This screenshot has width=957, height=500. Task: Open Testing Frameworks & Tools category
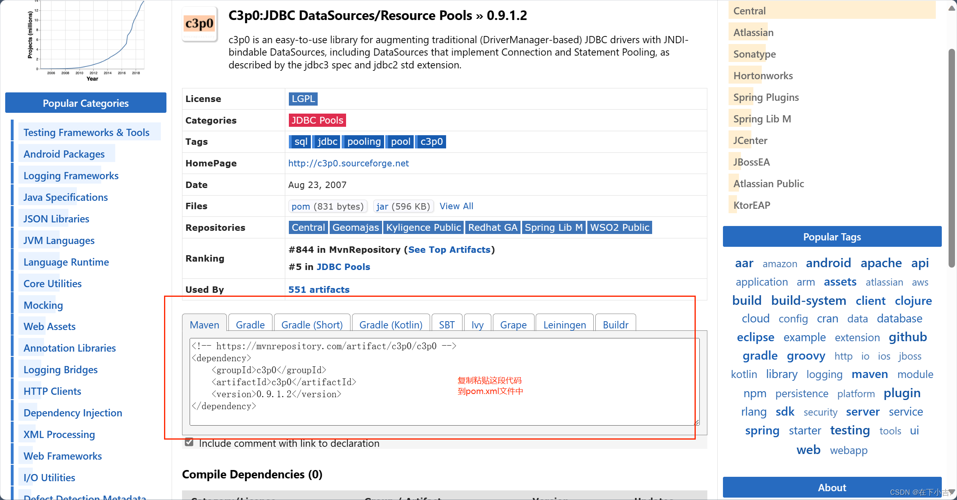(86, 132)
